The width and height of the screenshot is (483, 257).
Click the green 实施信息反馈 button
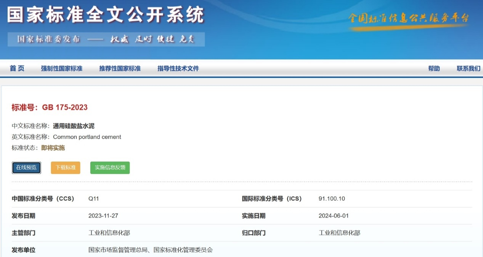pos(110,168)
